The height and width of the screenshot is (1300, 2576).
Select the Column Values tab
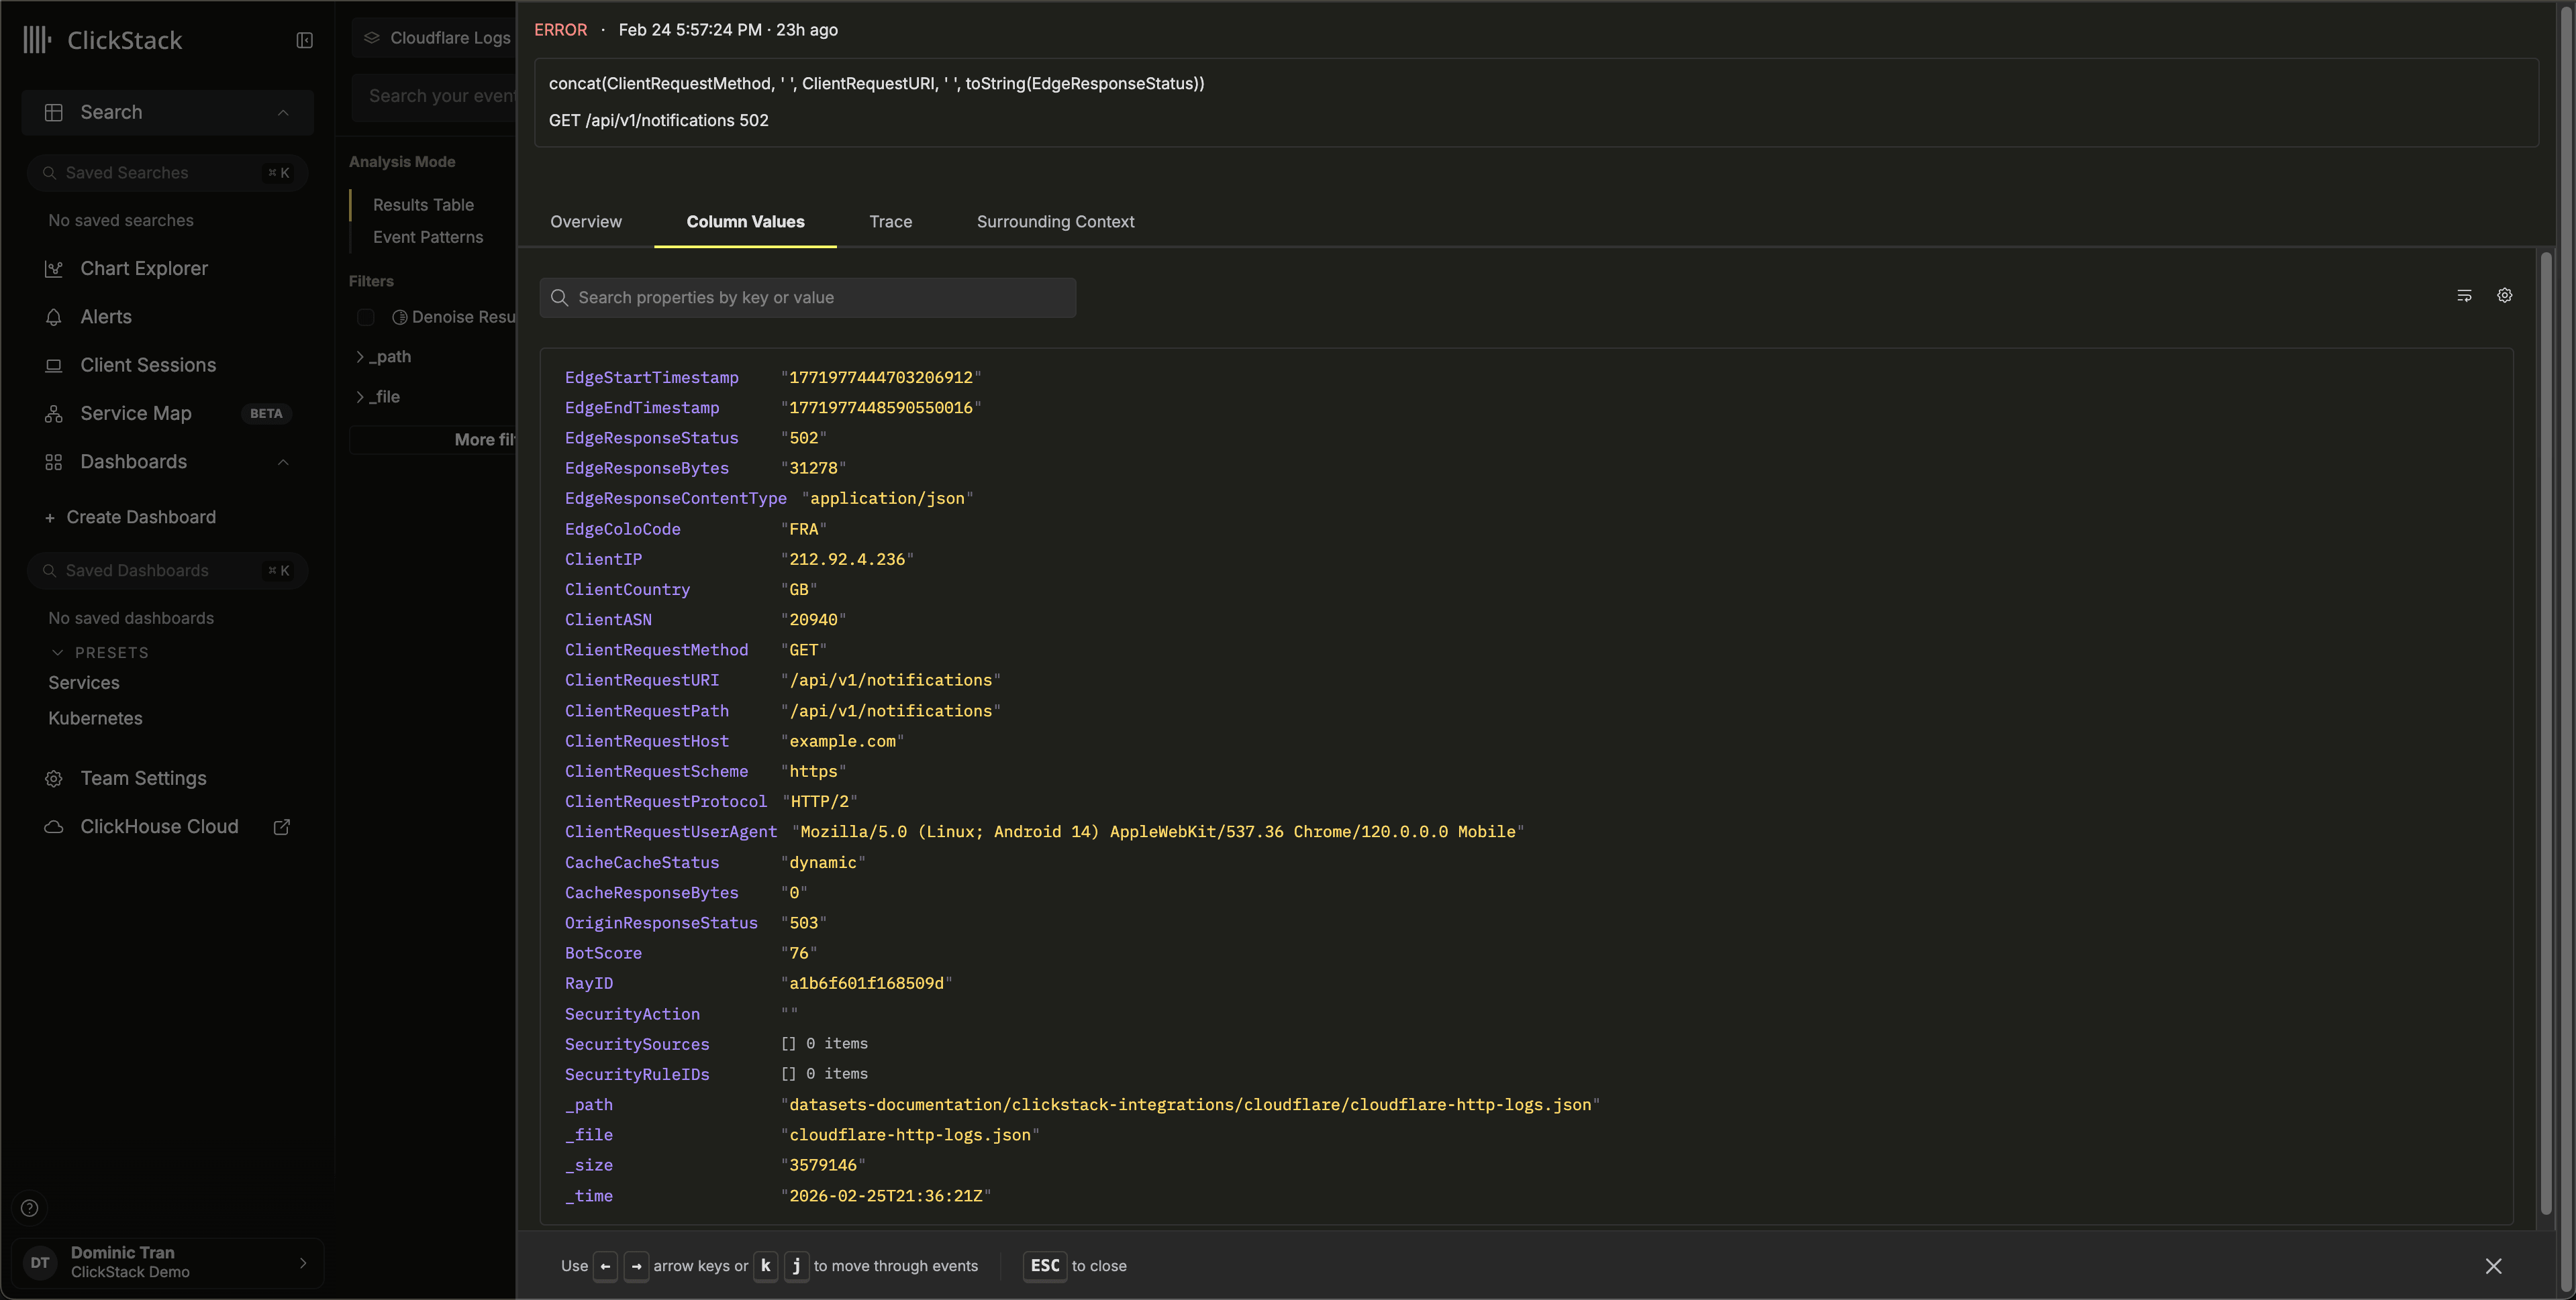(745, 222)
